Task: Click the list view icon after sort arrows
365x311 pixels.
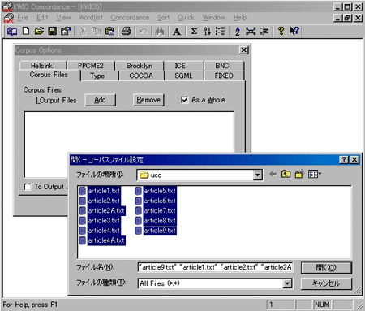Action: 220,32
